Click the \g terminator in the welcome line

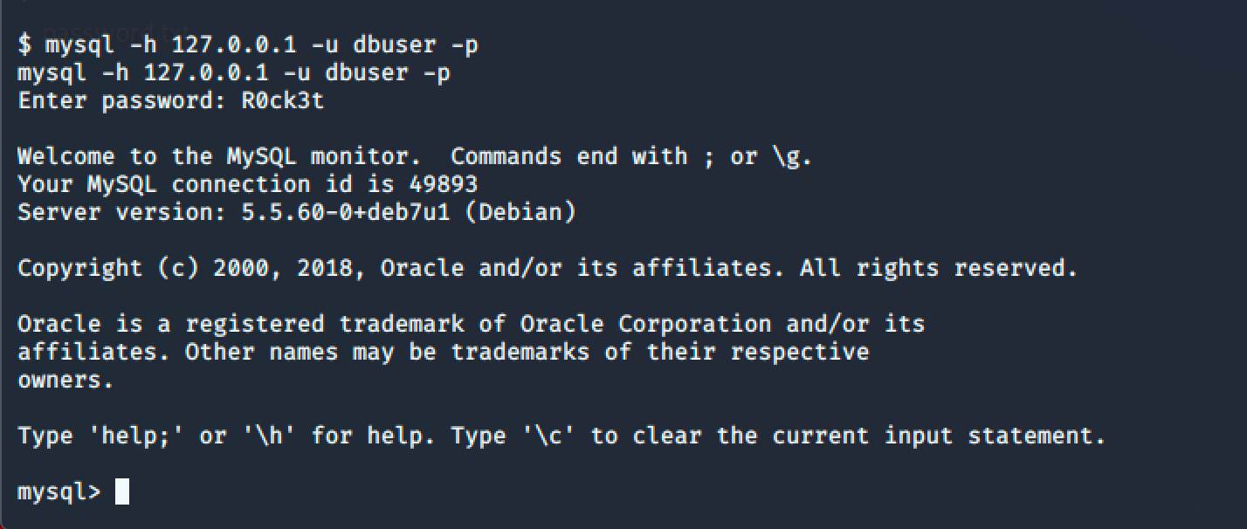pyautogui.click(x=792, y=156)
